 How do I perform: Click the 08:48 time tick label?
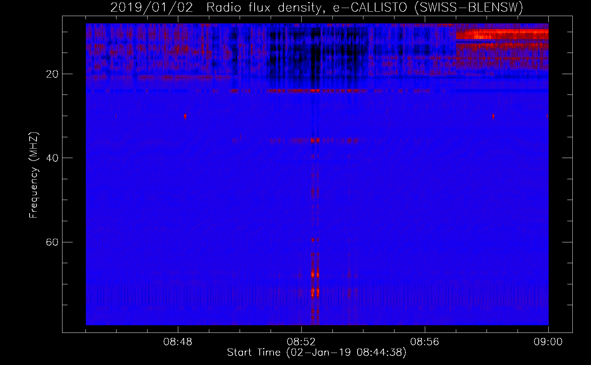click(178, 342)
